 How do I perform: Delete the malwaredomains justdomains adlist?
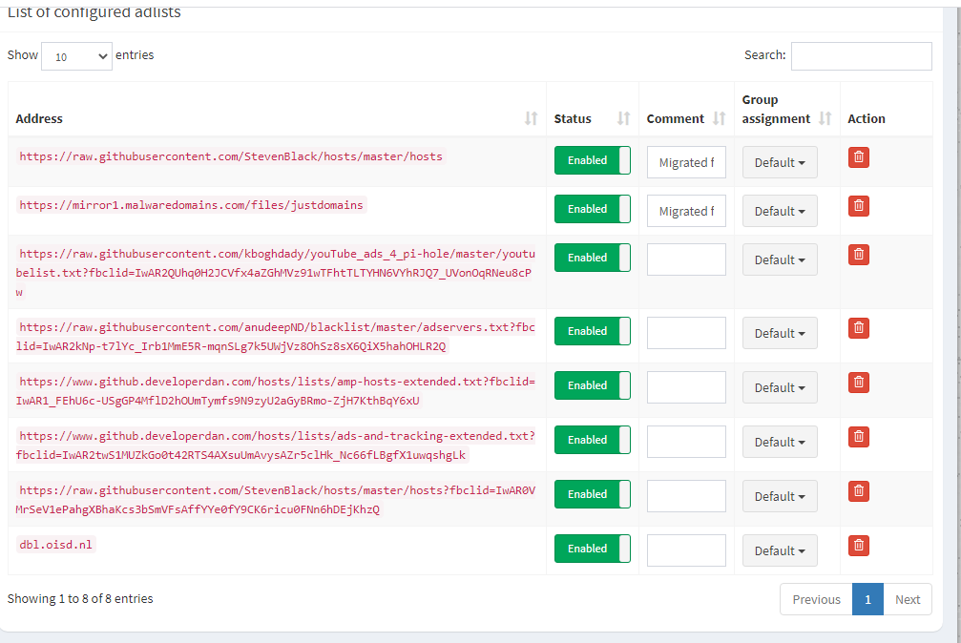859,206
